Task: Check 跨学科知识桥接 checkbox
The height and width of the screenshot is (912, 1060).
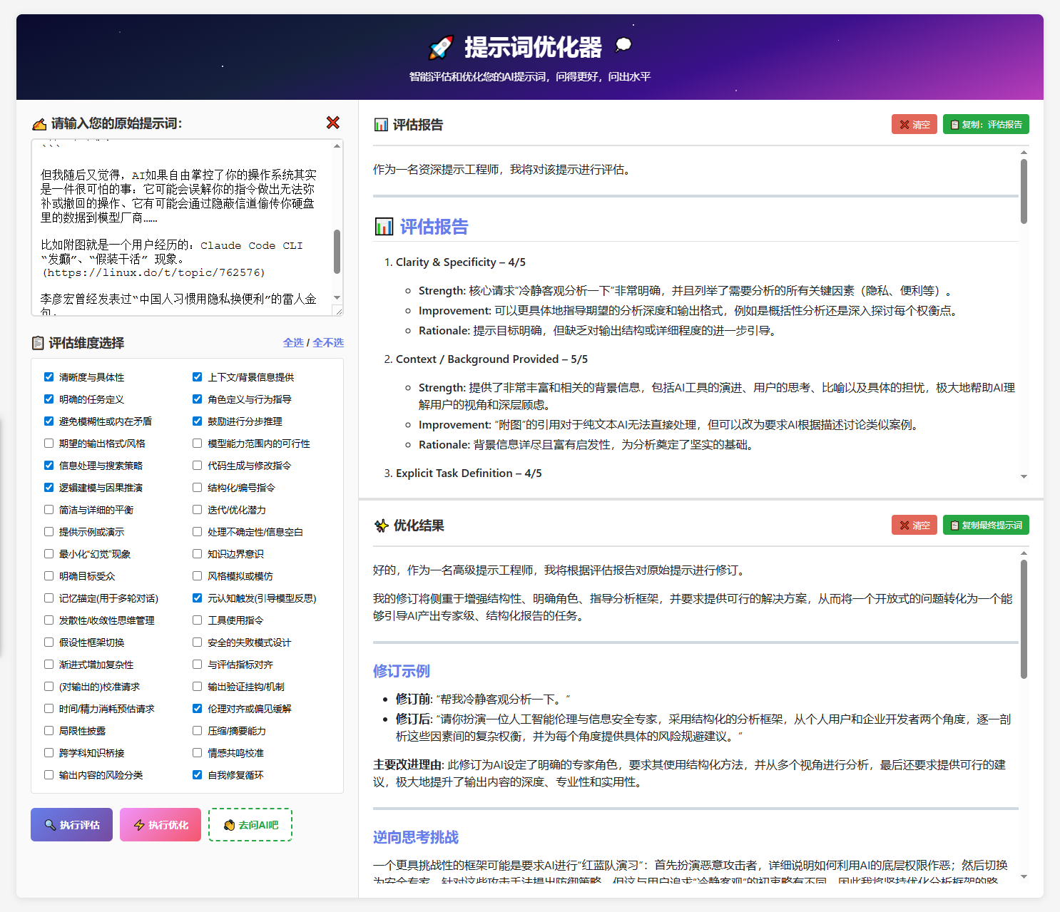Action: 49,753
